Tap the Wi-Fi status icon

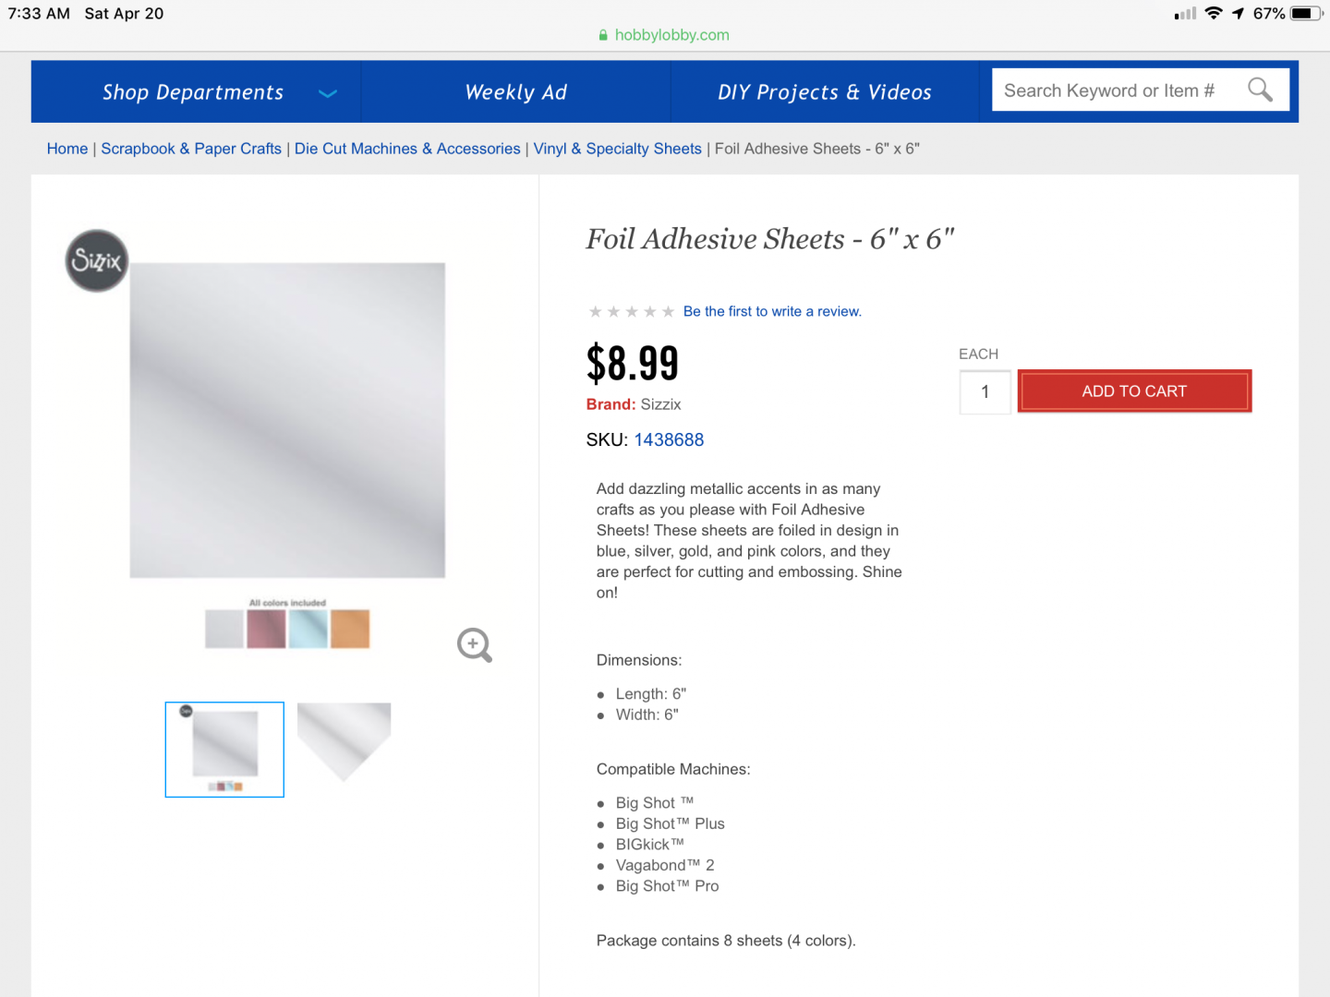(1214, 14)
